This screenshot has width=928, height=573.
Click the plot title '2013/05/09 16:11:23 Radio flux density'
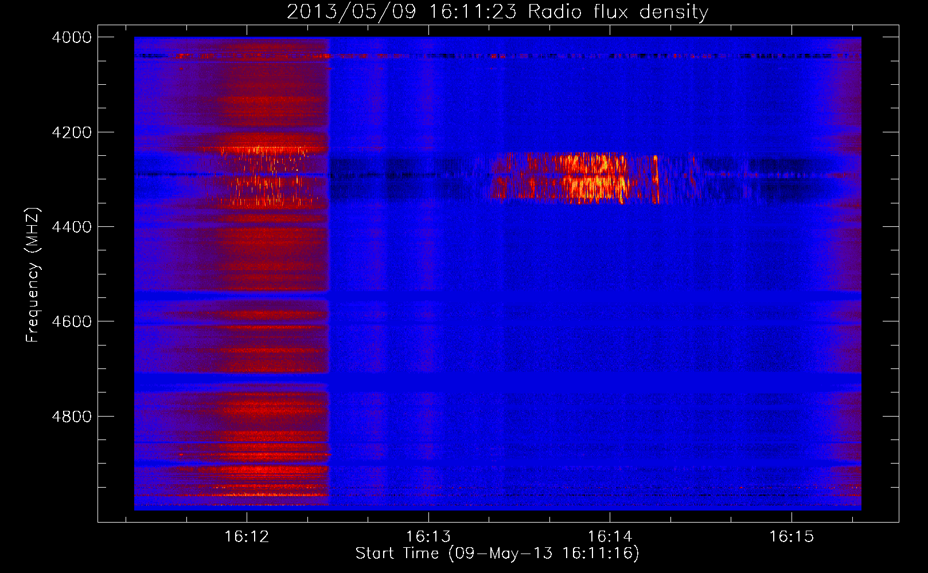[x=497, y=11]
